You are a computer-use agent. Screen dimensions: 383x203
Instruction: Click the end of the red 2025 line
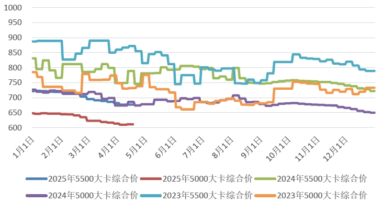tap(133, 124)
